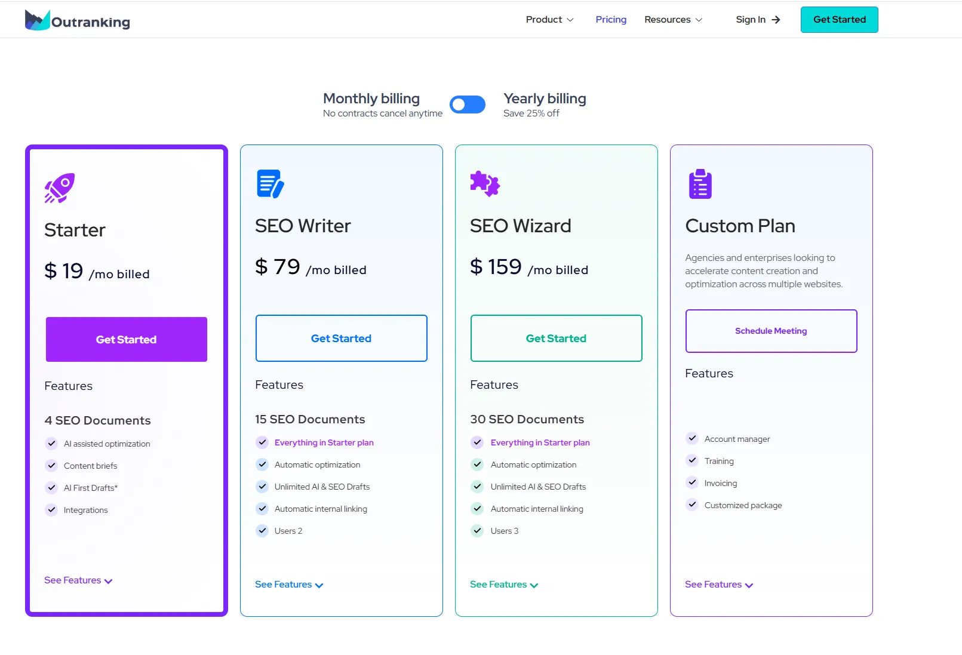The width and height of the screenshot is (962, 655).
Task: Click the rocket icon on Starter plan
Action: point(60,187)
